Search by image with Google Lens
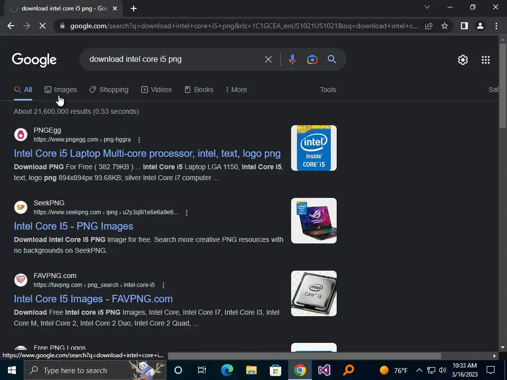This screenshot has width=507, height=380. pos(312,59)
